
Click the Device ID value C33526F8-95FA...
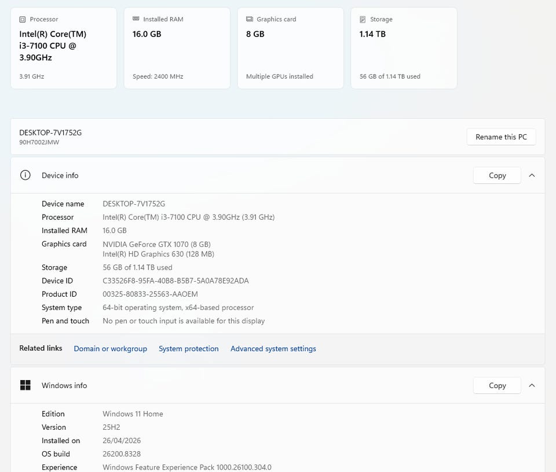pyautogui.click(x=175, y=281)
